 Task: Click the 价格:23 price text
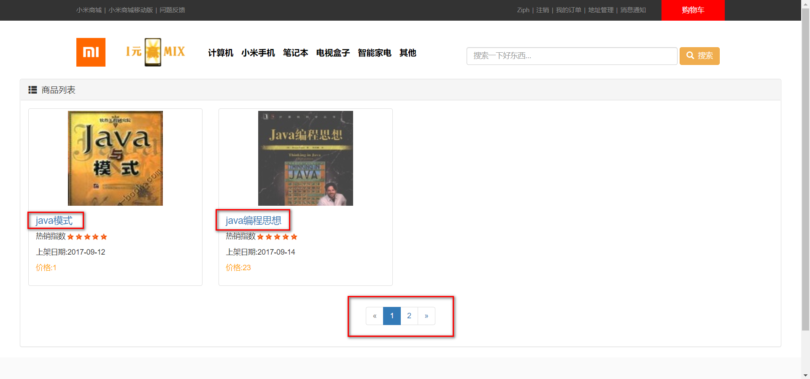coord(238,268)
